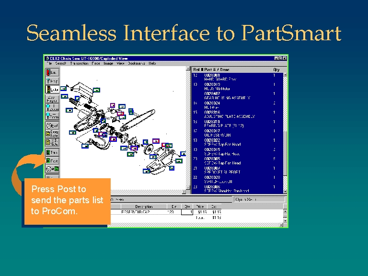Select part 0028322 SCREW-Tap Pan Head row
368x276 pixels.
point(238,142)
